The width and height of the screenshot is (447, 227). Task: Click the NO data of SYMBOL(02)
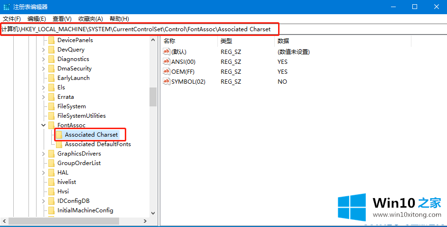(x=282, y=82)
